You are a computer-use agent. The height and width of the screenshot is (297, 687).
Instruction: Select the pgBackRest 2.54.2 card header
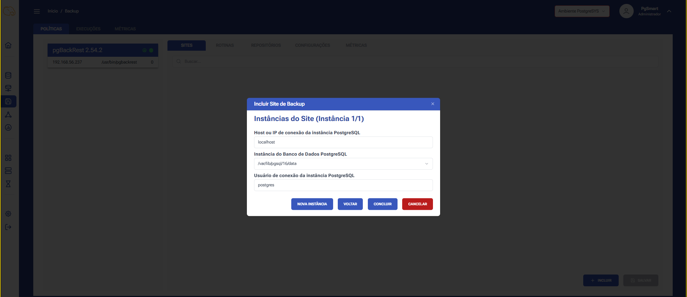pyautogui.click(x=103, y=50)
